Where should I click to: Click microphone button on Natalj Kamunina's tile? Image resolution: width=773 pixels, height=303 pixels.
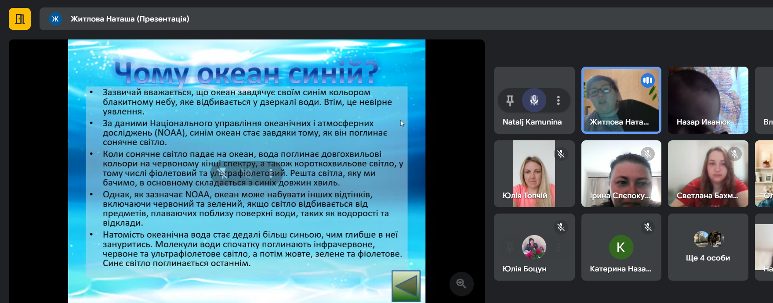pos(534,100)
